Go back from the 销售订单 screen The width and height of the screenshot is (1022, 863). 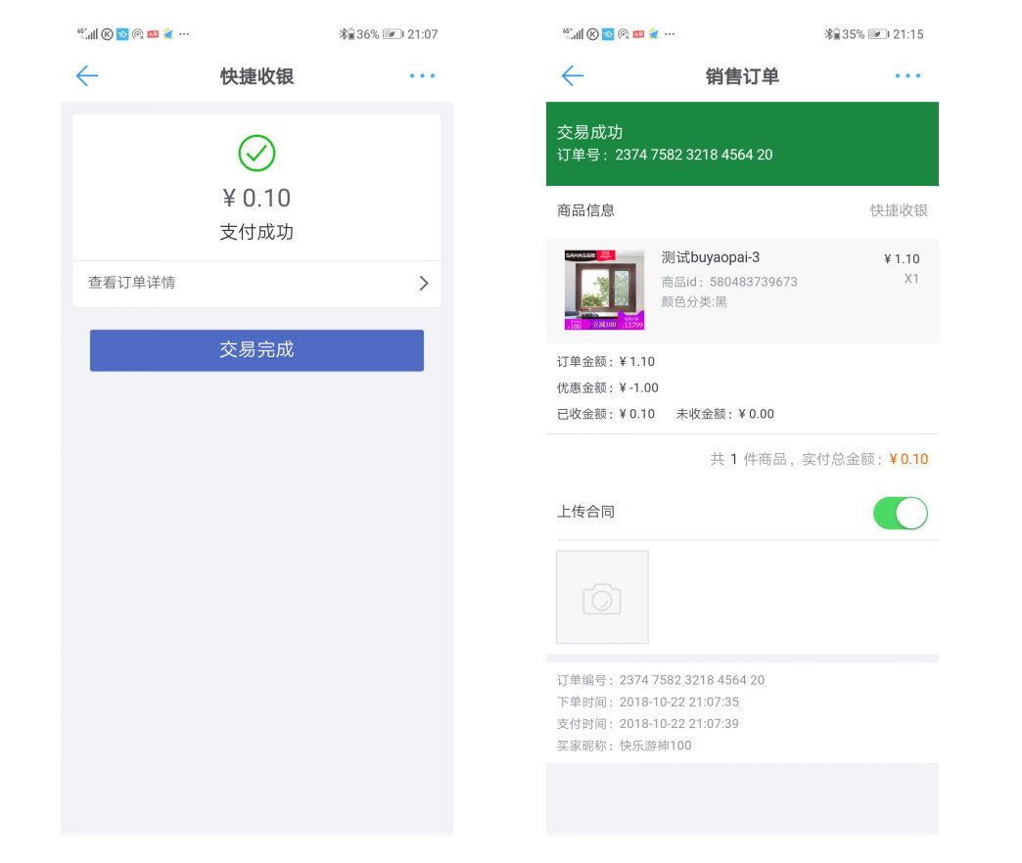[x=573, y=76]
